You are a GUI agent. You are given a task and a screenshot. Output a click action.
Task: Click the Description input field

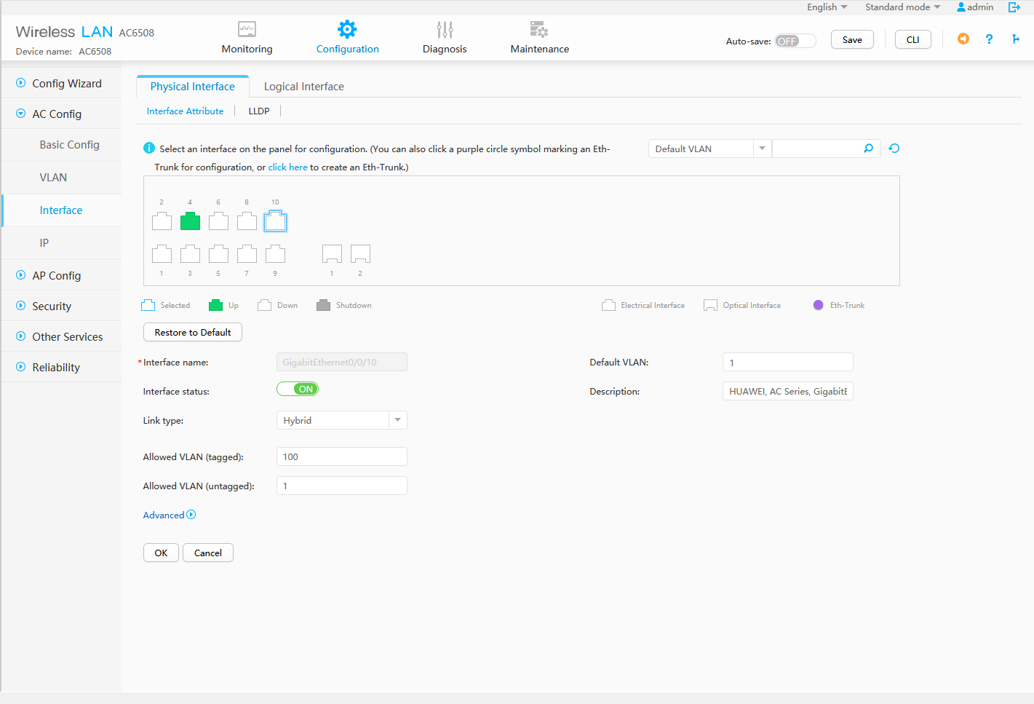(787, 391)
